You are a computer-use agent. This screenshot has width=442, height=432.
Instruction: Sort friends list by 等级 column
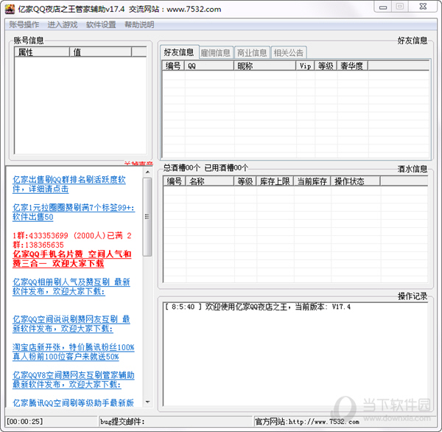coord(326,66)
